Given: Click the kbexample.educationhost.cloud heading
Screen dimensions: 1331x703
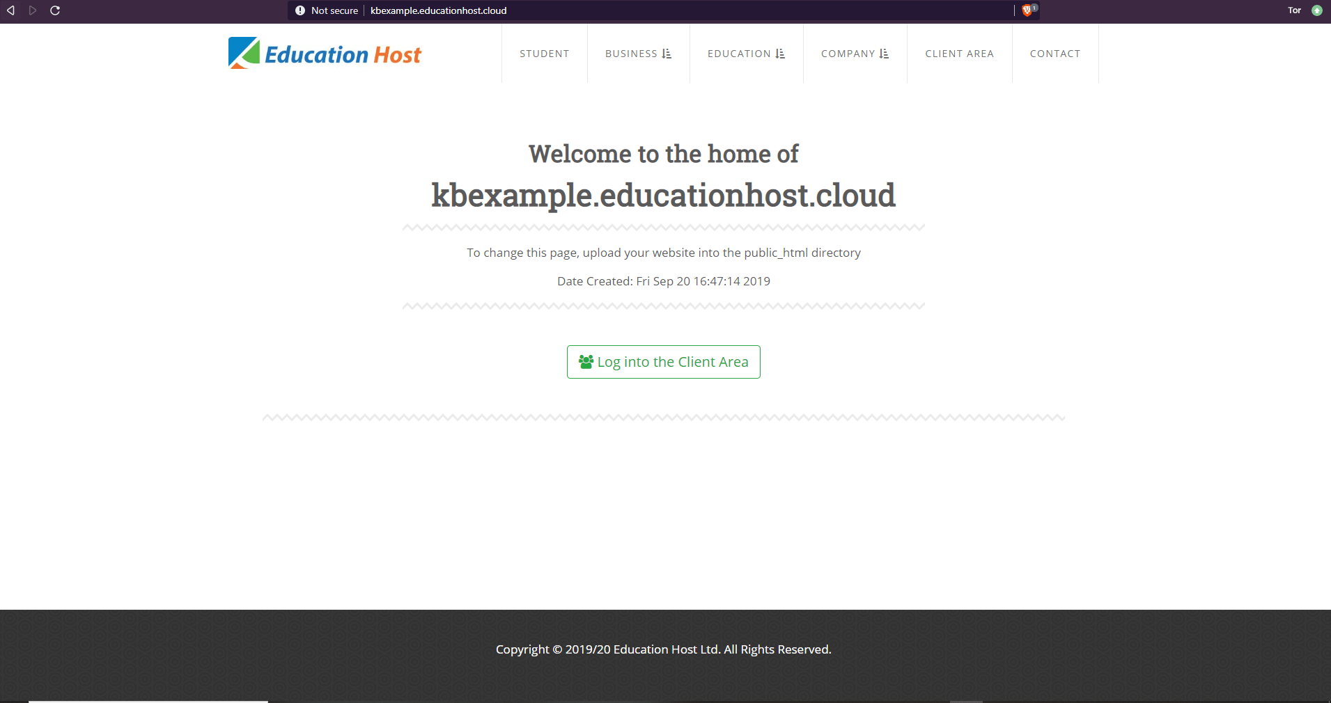Looking at the screenshot, I should point(664,195).
